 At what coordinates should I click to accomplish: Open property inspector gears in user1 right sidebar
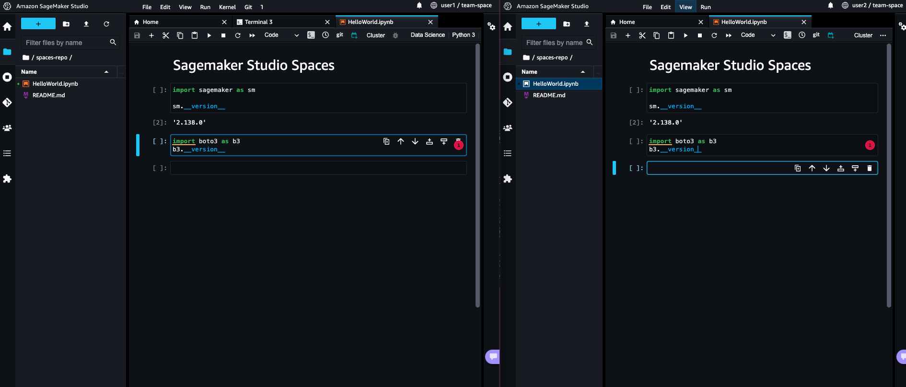tap(491, 26)
